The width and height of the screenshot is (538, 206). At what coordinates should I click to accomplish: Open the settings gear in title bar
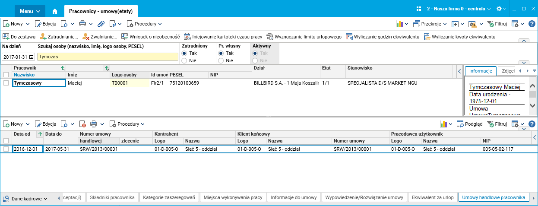(x=499, y=9)
